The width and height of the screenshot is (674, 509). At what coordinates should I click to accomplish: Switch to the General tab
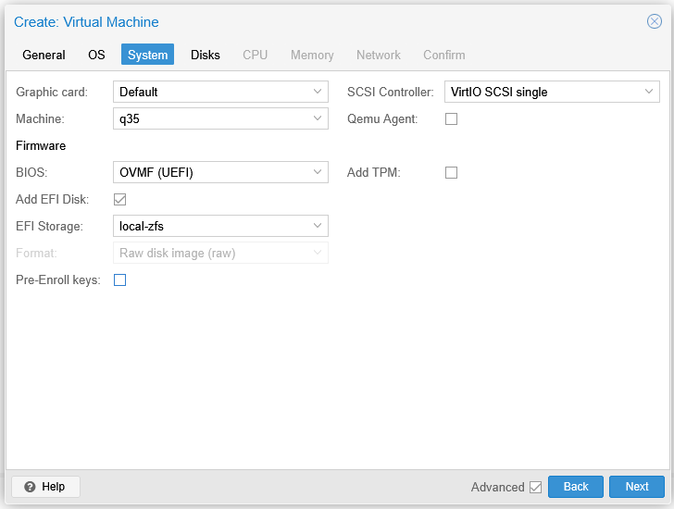44,55
